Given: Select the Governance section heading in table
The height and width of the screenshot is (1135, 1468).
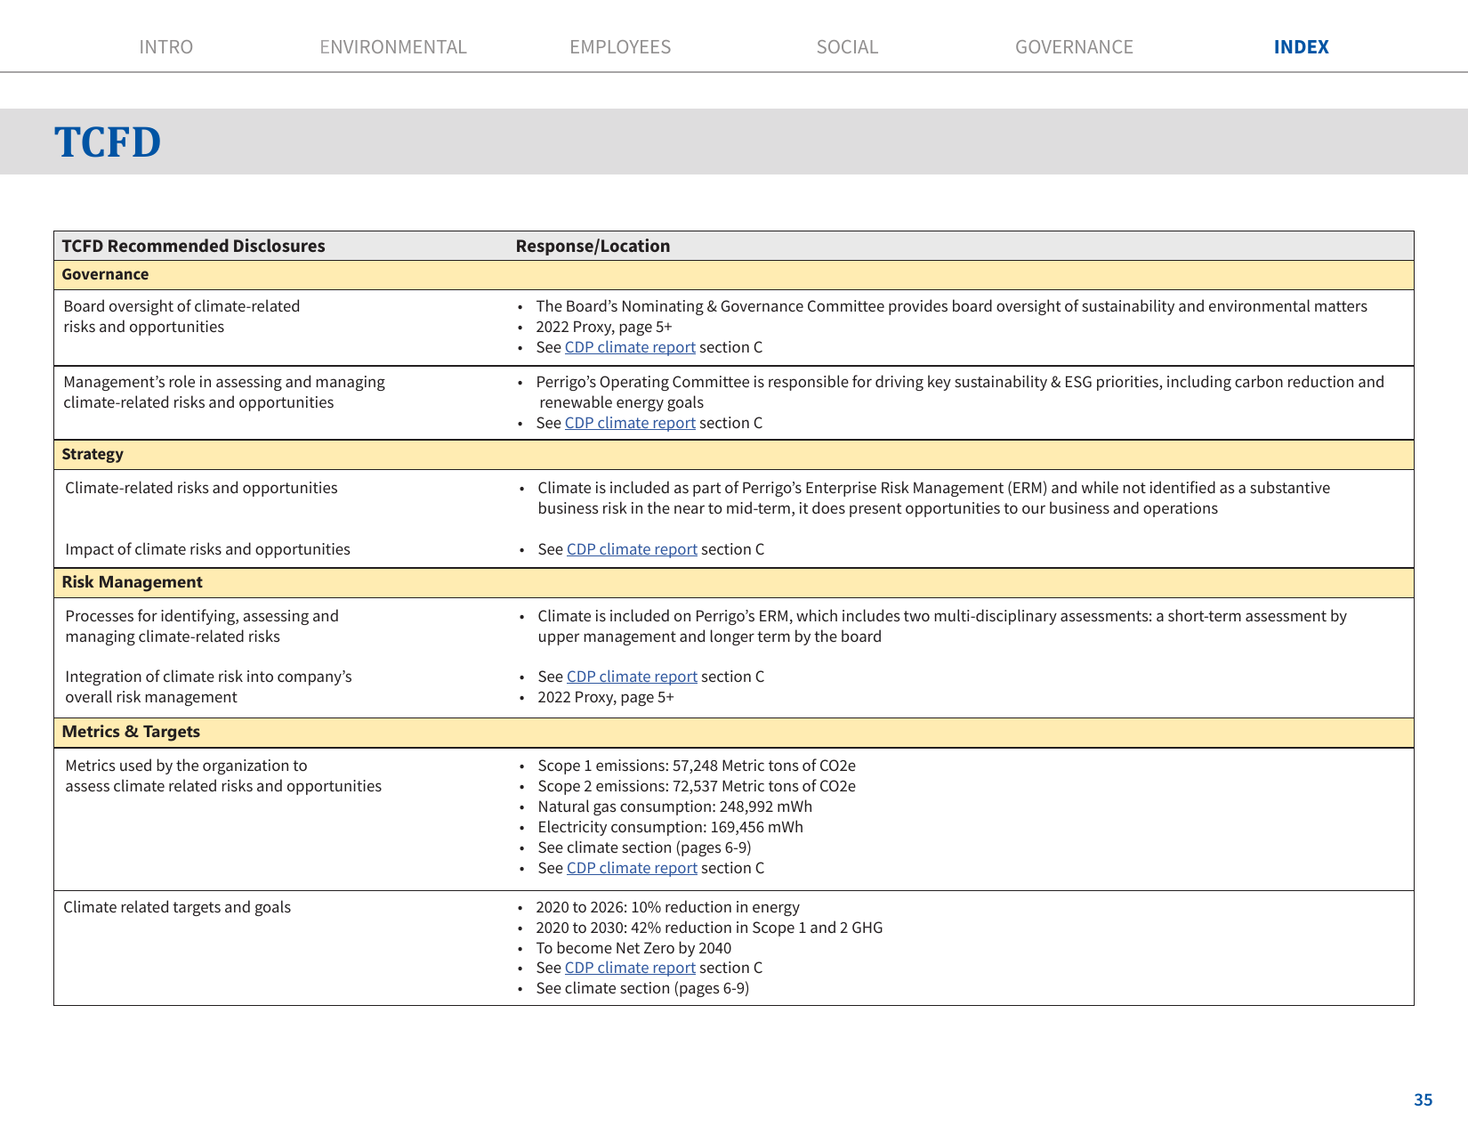Looking at the screenshot, I should pos(105,274).
